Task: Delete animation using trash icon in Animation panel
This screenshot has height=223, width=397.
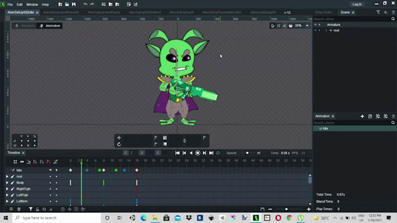Action: coord(393,116)
